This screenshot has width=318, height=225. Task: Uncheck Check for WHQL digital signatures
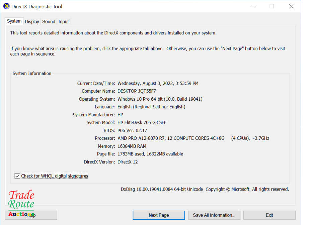17,176
